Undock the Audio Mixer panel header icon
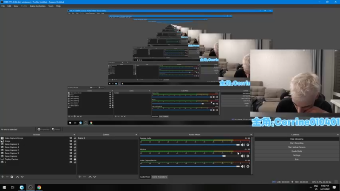This screenshot has width=340, height=191. 251,135
